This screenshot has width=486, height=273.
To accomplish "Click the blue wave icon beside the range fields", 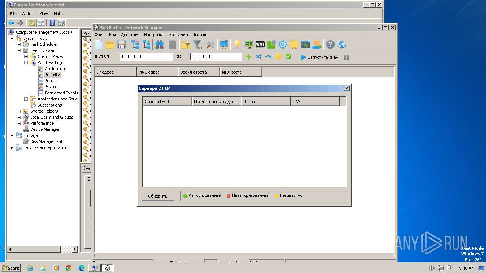I will pyautogui.click(x=268, y=56).
